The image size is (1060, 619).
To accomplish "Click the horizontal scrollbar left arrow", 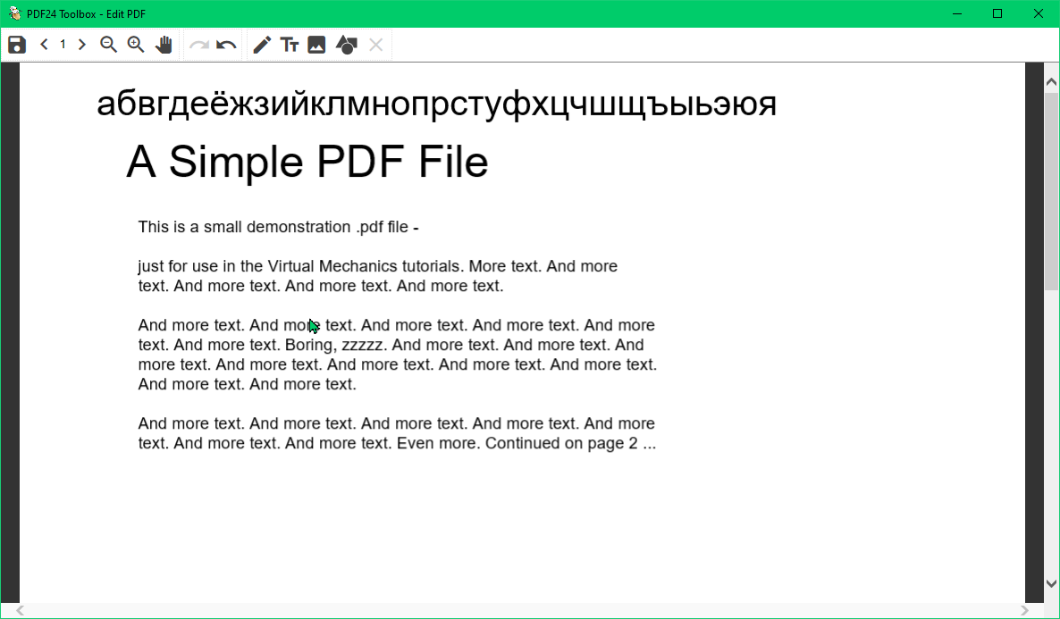I will click(21, 612).
